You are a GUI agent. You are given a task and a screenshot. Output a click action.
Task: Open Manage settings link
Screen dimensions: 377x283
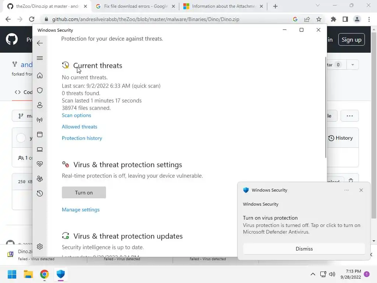[81, 210]
